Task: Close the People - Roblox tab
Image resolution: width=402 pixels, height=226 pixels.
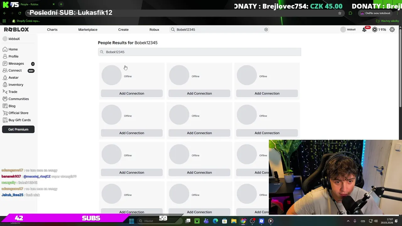Action: point(53,4)
